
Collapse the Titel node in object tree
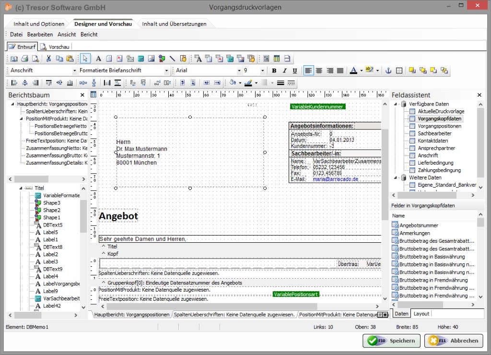(x=21, y=188)
